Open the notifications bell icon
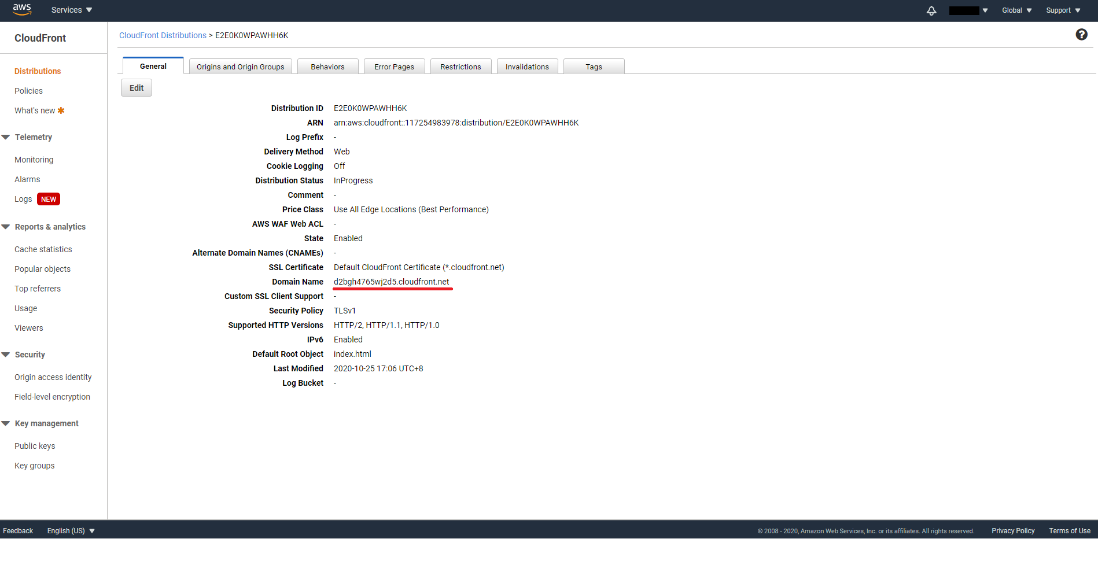 click(931, 10)
